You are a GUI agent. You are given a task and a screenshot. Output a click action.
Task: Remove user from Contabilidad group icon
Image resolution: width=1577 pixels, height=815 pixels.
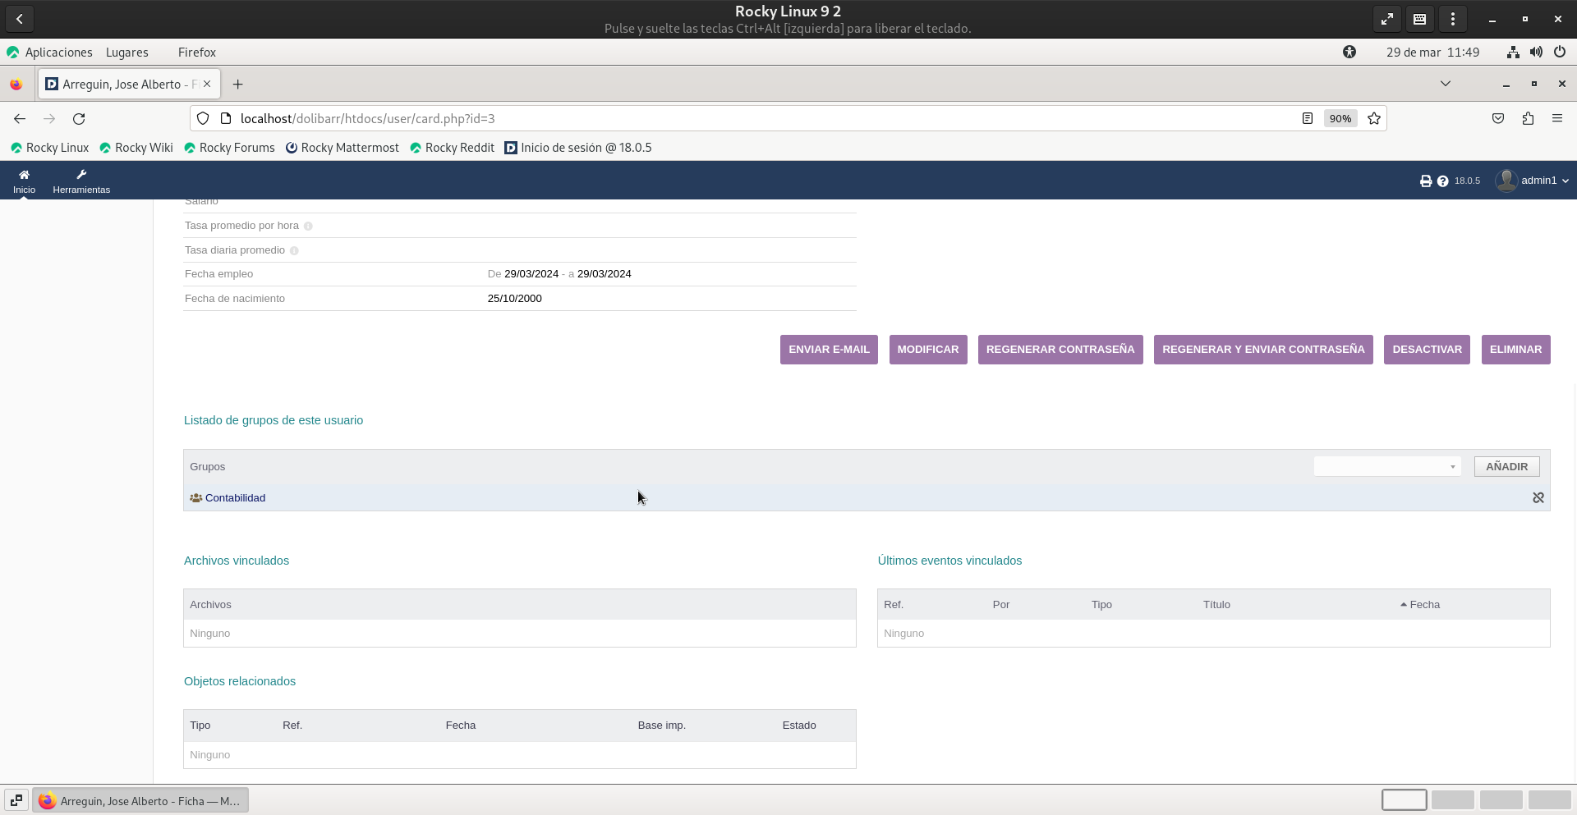[1538, 498]
